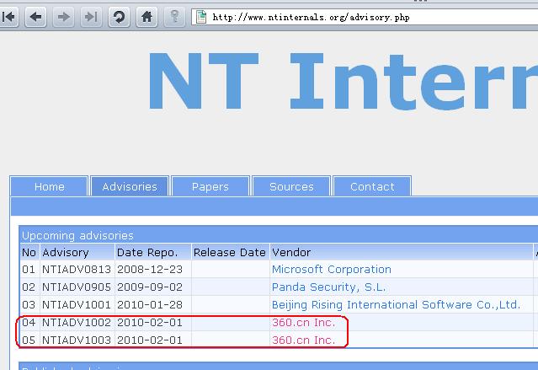Go to the browser Home page icon

(146, 16)
